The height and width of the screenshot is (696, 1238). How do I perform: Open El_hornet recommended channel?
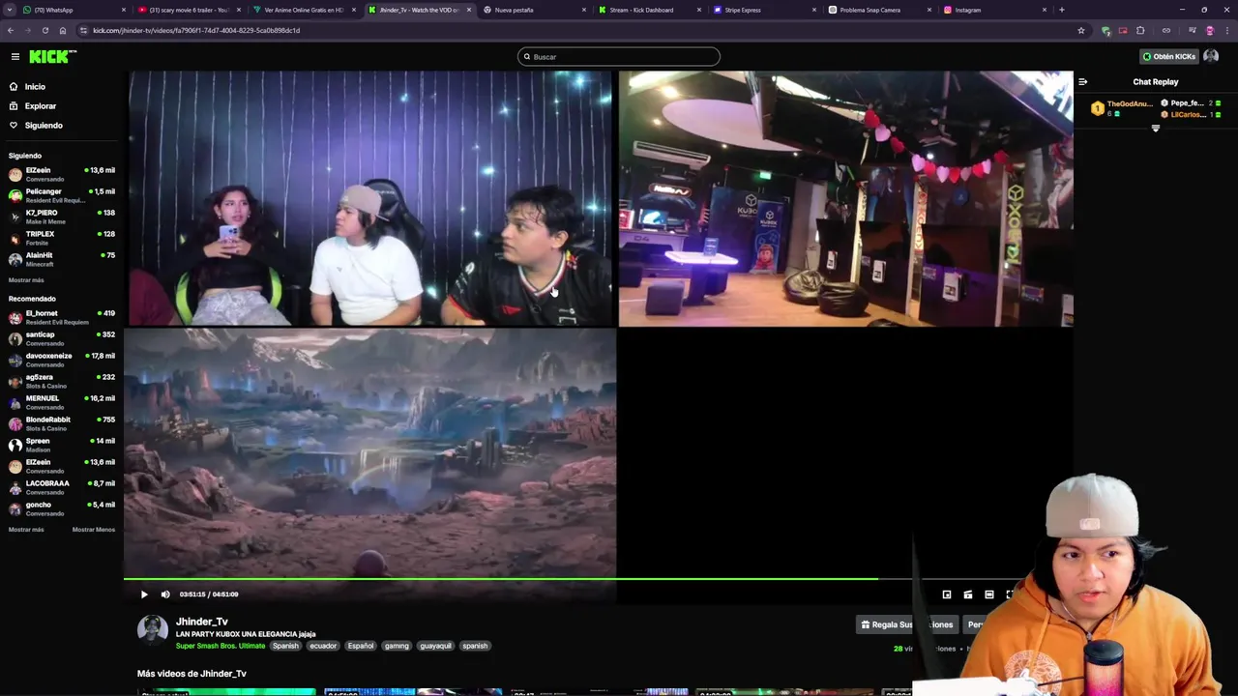click(62, 317)
